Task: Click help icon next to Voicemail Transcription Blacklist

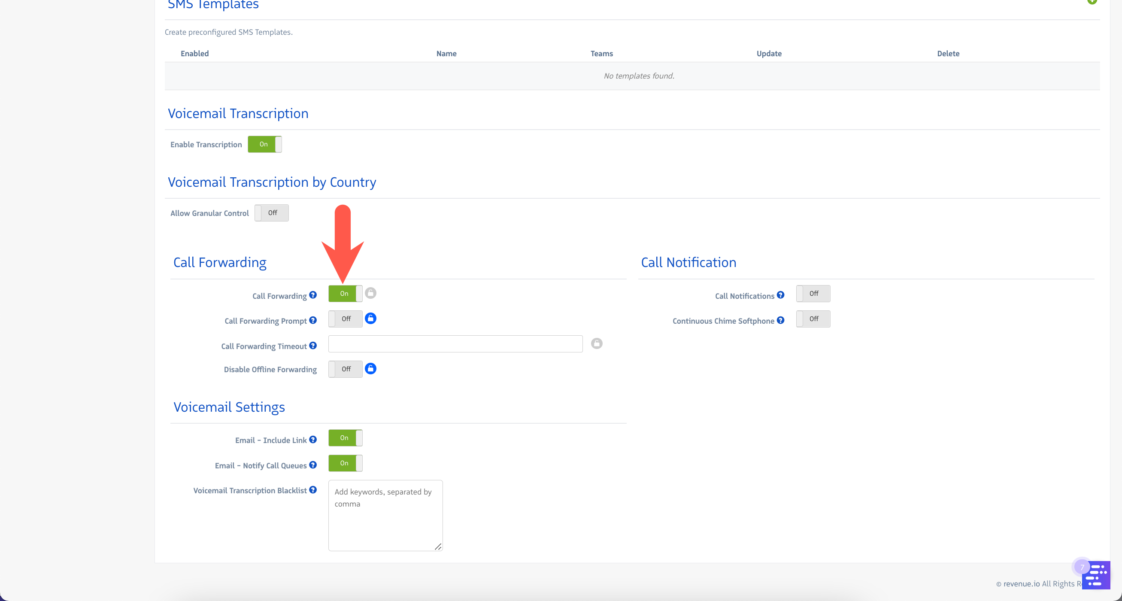Action: pyautogui.click(x=313, y=490)
